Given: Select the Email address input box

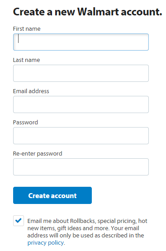Looking at the screenshot, I should coord(81,104).
